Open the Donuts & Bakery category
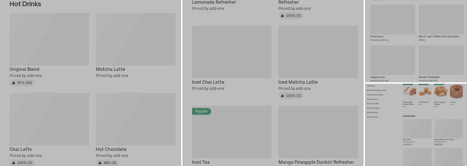 click(373, 108)
